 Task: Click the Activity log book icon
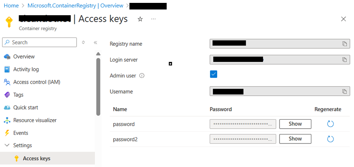pos(7,69)
